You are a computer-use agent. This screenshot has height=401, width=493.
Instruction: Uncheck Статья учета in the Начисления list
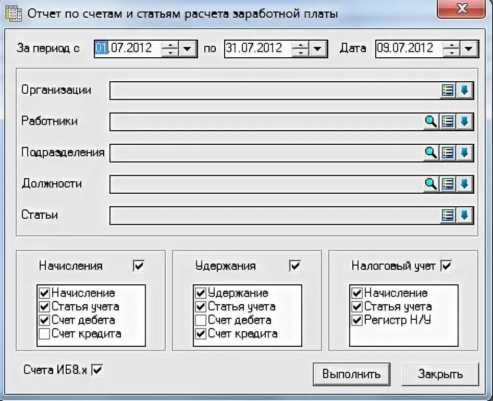(x=44, y=307)
